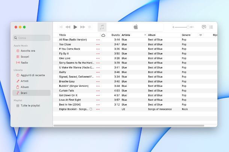Open more options for Signed, Sealed, Delivered
Screen dimensions: 229x152
coord(98,77)
